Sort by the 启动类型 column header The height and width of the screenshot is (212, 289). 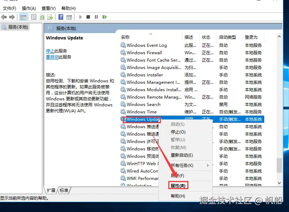pyautogui.click(x=229, y=37)
